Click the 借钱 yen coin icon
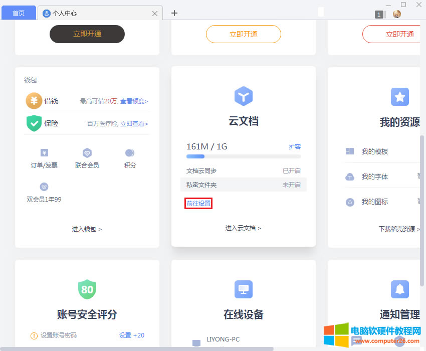426x351 pixels. coord(34,101)
